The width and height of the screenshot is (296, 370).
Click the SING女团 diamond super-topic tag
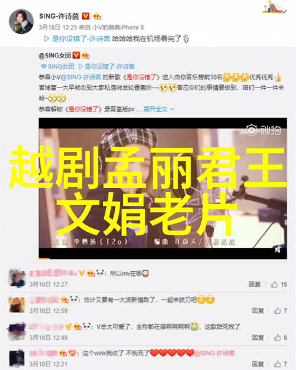point(57,67)
